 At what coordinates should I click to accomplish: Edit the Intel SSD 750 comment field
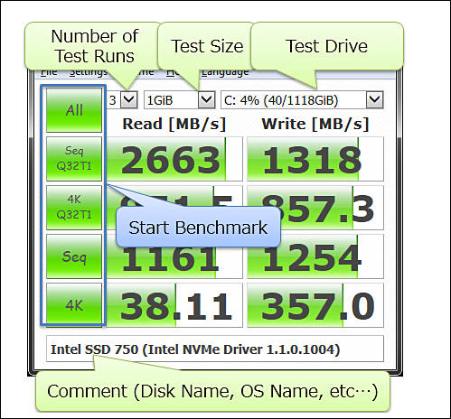point(215,349)
